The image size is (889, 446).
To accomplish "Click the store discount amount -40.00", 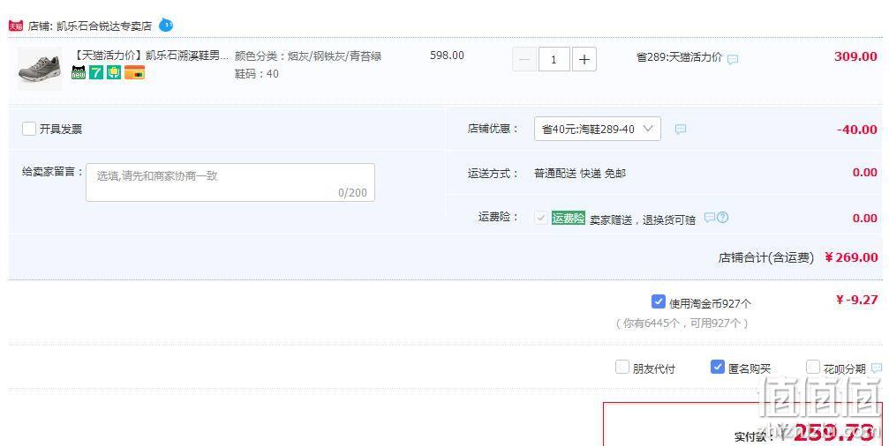I will (x=857, y=130).
